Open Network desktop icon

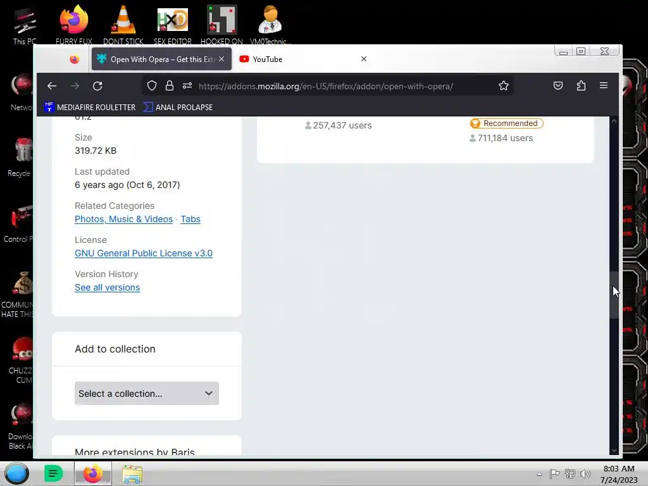[22, 92]
